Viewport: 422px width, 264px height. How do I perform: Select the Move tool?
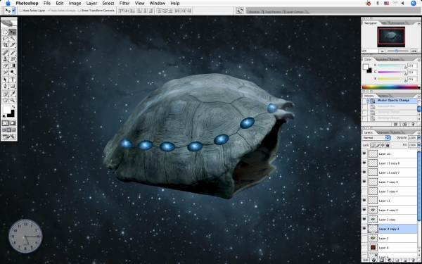pyautogui.click(x=13, y=32)
